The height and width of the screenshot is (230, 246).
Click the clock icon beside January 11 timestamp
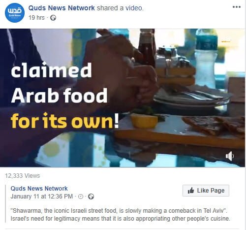(x=81, y=197)
